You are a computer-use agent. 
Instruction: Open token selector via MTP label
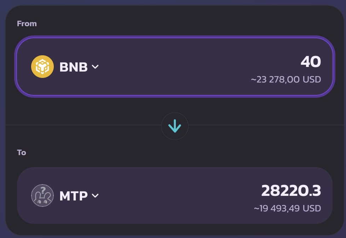click(x=74, y=196)
